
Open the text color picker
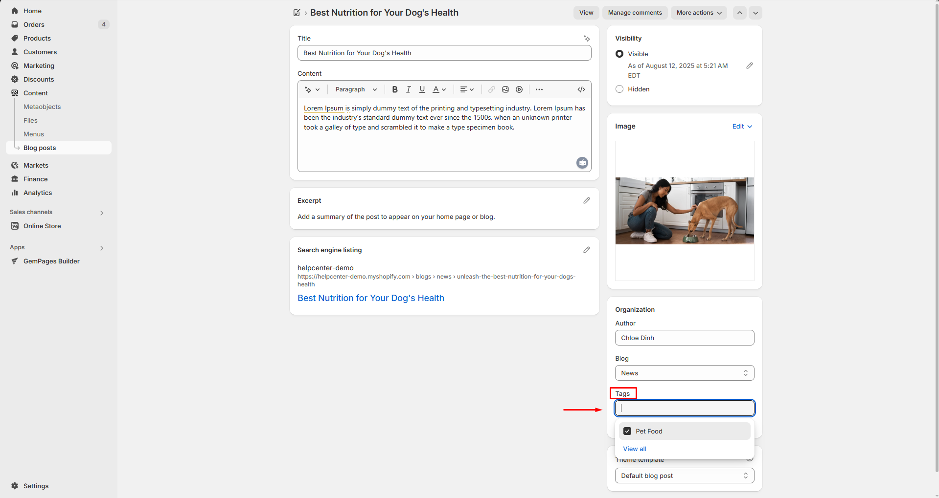(x=439, y=89)
